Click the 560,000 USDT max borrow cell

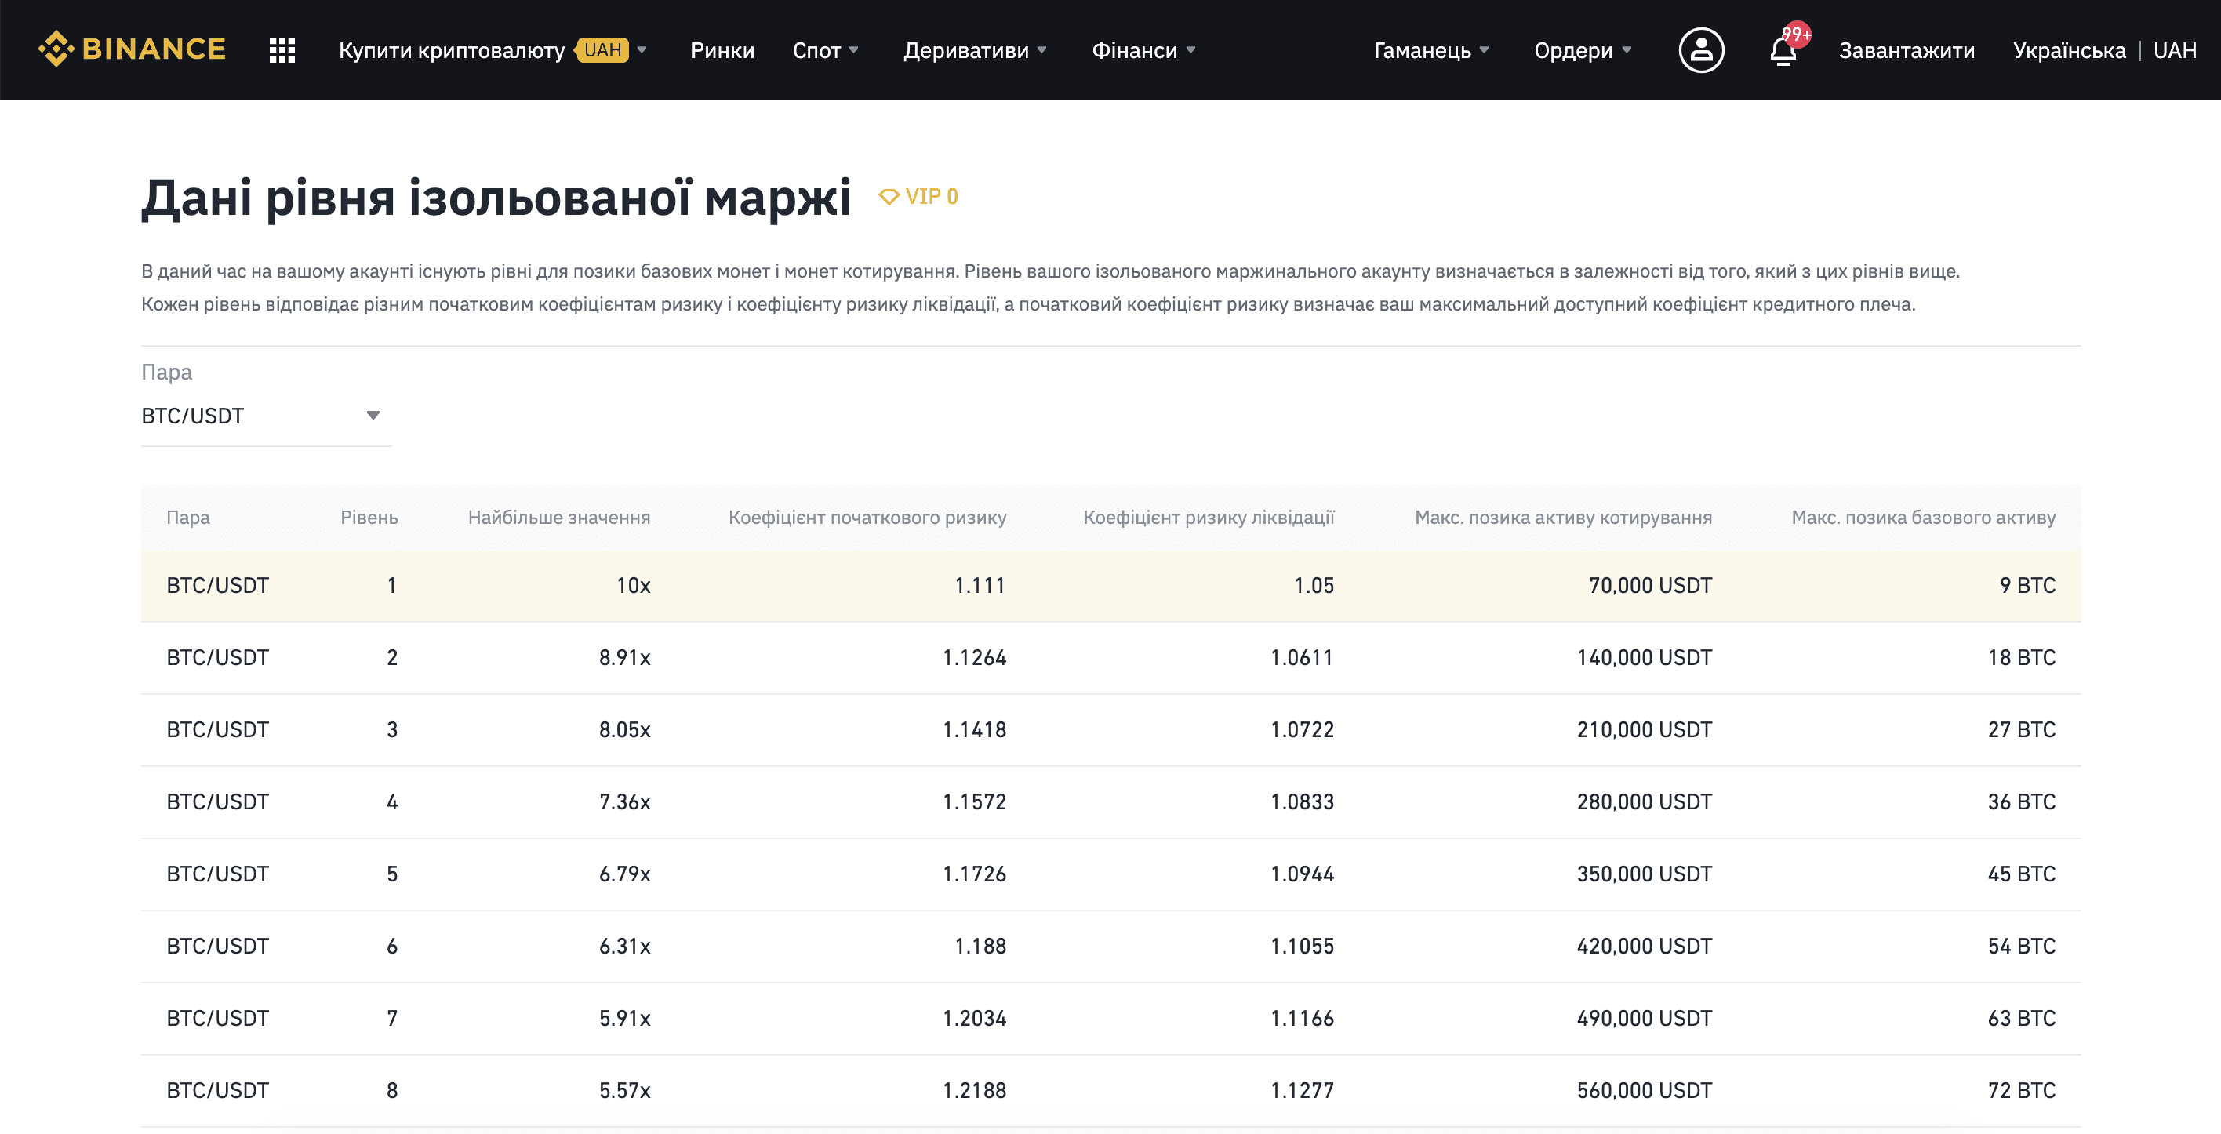pos(1645,1091)
